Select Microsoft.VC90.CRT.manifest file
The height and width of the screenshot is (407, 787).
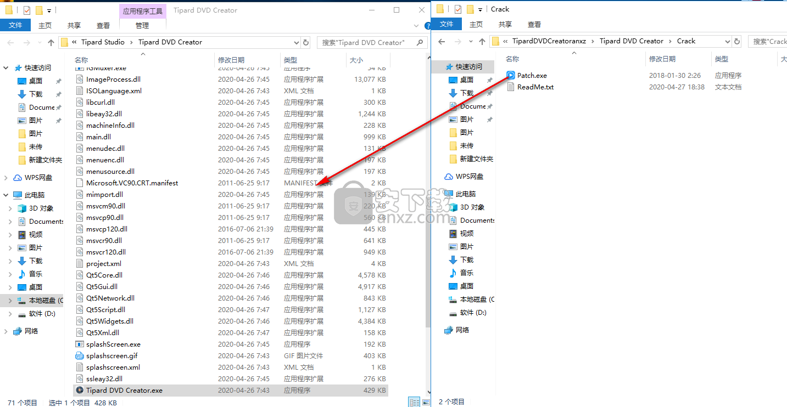click(132, 183)
